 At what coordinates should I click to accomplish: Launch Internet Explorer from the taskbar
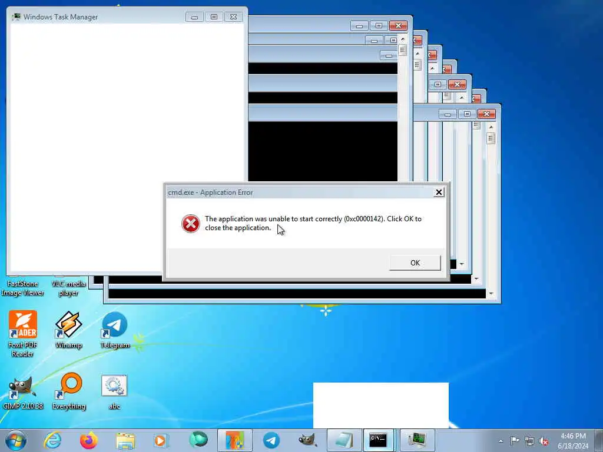point(52,440)
